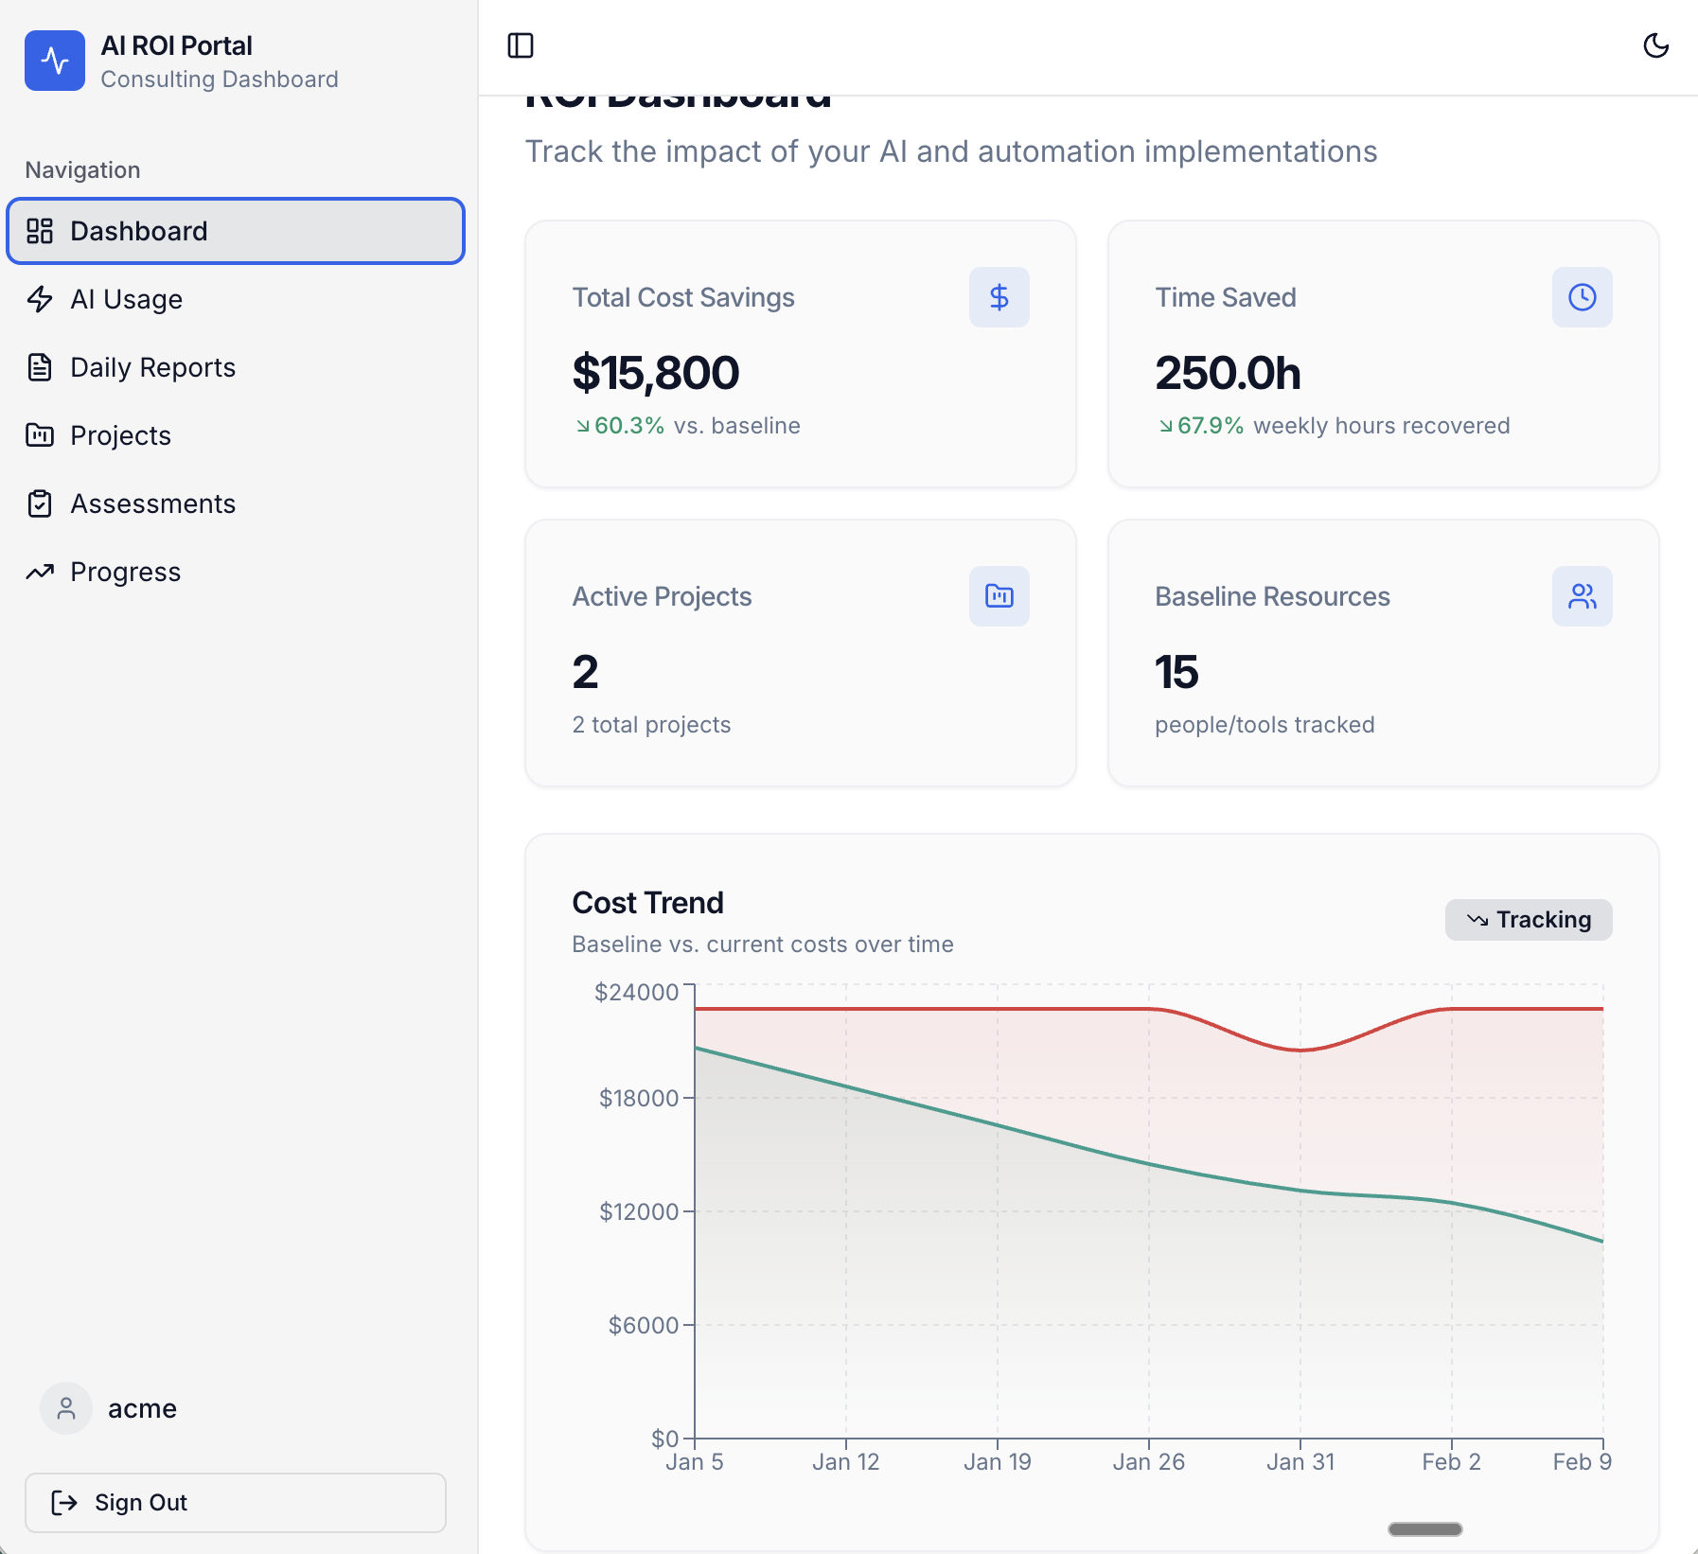Click the acme account name
Viewport: 1698px width, 1554px height.
point(142,1408)
